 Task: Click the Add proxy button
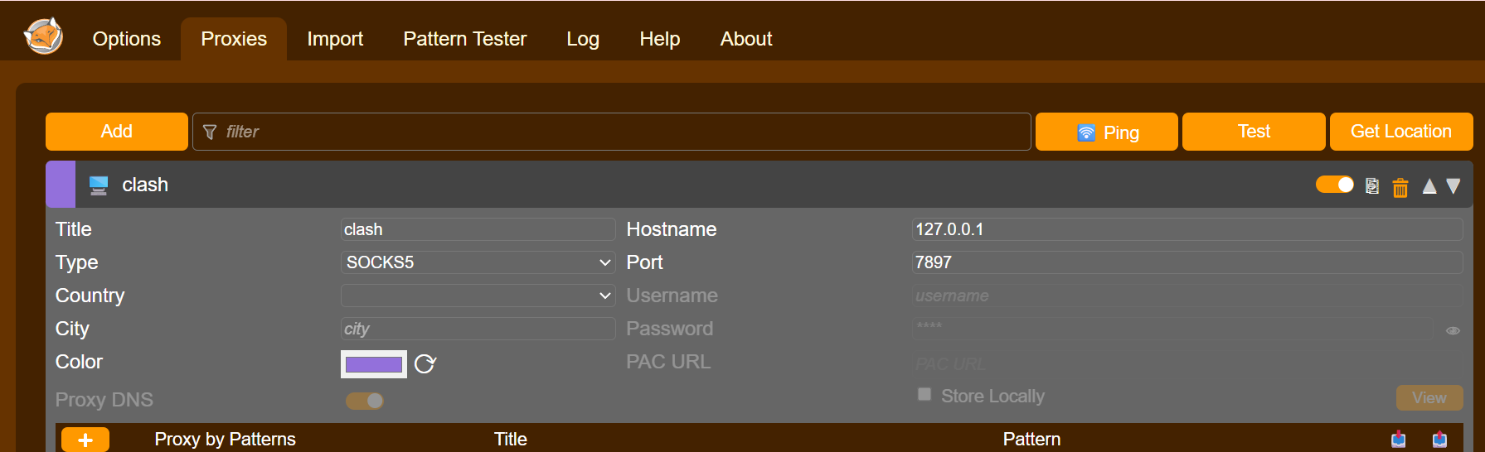pyautogui.click(x=117, y=132)
